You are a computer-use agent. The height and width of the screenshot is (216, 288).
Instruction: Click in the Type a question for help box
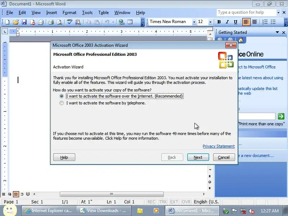pyautogui.click(x=246, y=13)
